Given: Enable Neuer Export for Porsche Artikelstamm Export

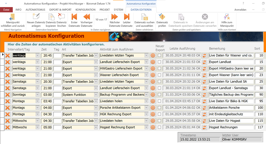Looking at the screenshot, I should [x=159, y=108].
